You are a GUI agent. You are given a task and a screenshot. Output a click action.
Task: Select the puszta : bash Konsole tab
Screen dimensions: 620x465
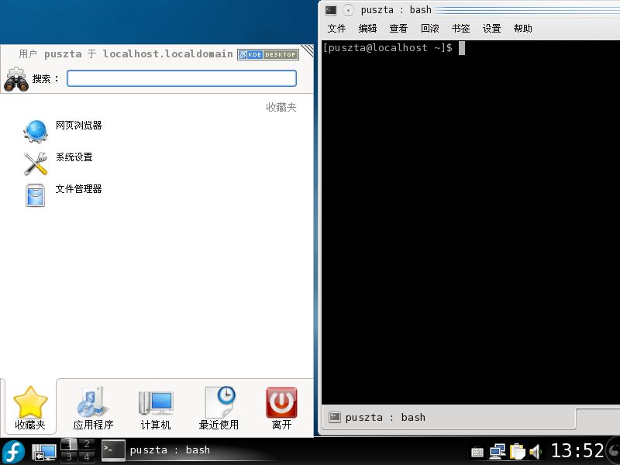point(449,417)
